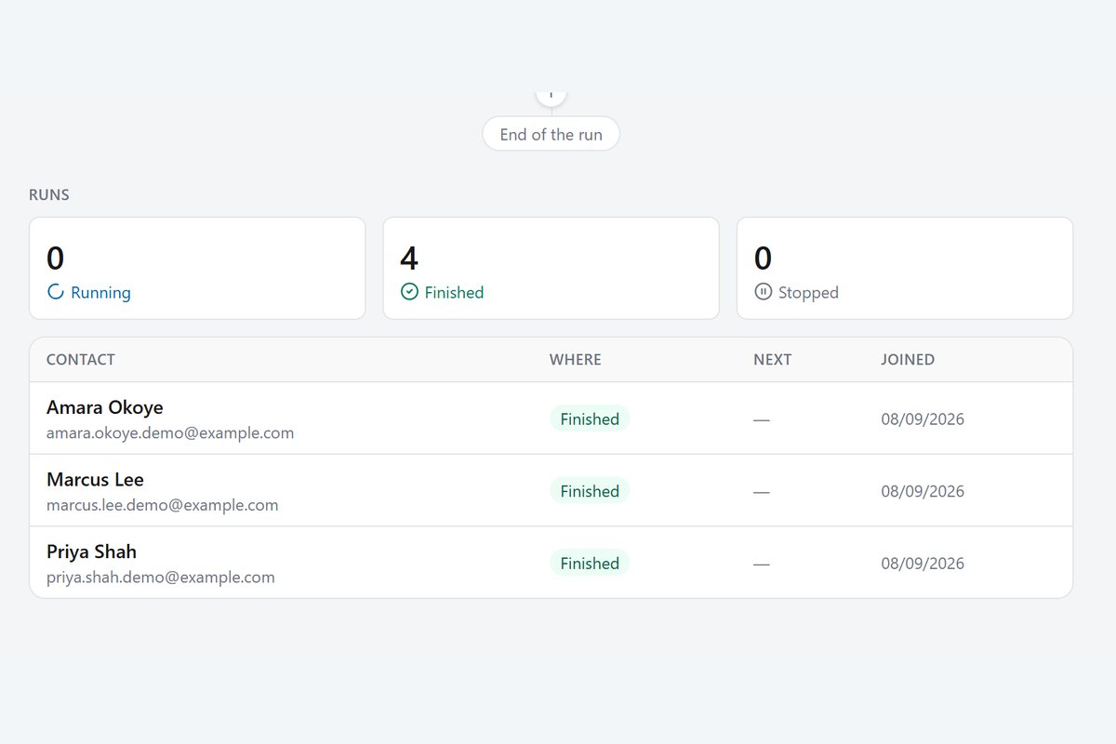Image resolution: width=1116 pixels, height=744 pixels.
Task: Click the Finished count 4
Action: 409,258
